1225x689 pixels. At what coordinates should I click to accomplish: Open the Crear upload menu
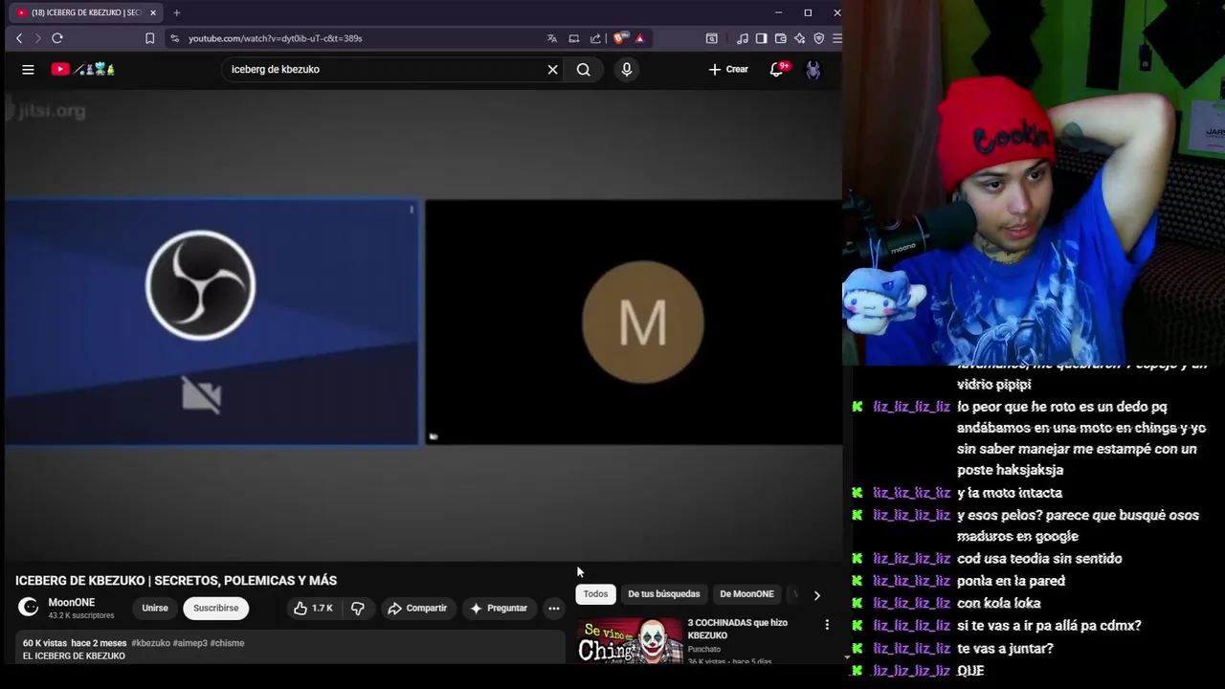click(x=728, y=69)
